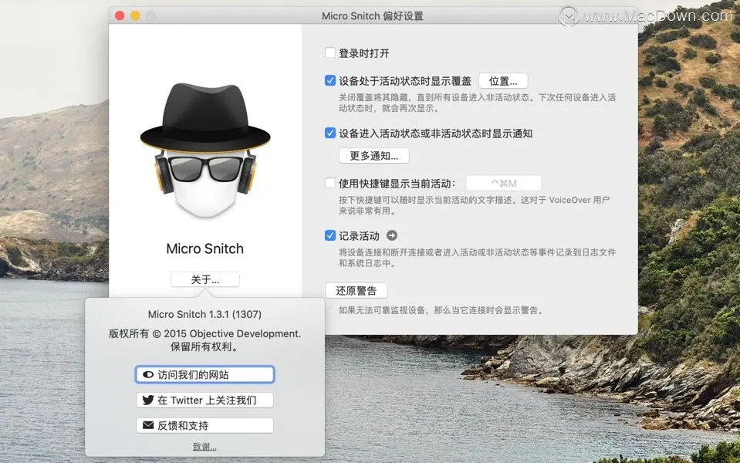Click description text starting 按下快捷键可以随时显示
The width and height of the screenshot is (740, 463).
(474, 205)
